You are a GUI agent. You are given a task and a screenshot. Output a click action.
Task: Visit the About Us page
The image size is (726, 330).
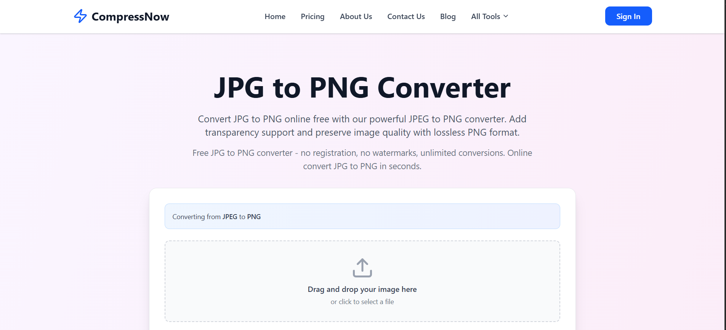point(356,16)
